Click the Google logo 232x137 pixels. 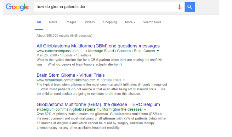(x=17, y=7)
